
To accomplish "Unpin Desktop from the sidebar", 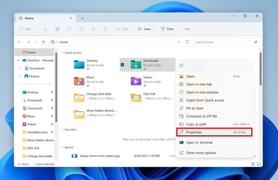I will tap(52, 92).
